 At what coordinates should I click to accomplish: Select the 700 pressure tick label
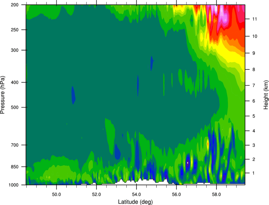(x=15, y=145)
